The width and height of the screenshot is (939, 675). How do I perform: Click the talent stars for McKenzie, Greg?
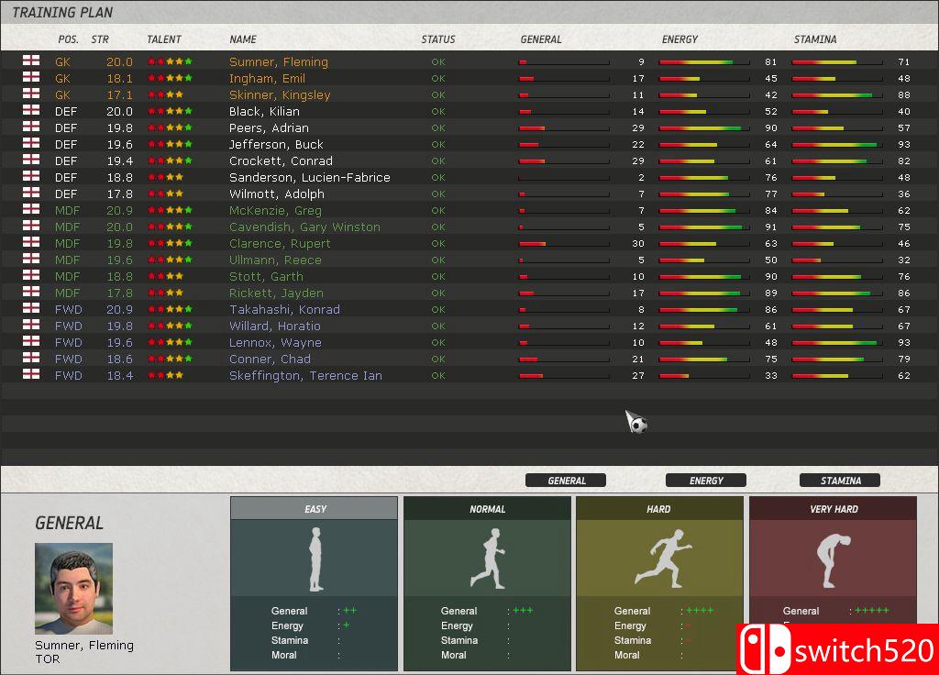point(170,211)
